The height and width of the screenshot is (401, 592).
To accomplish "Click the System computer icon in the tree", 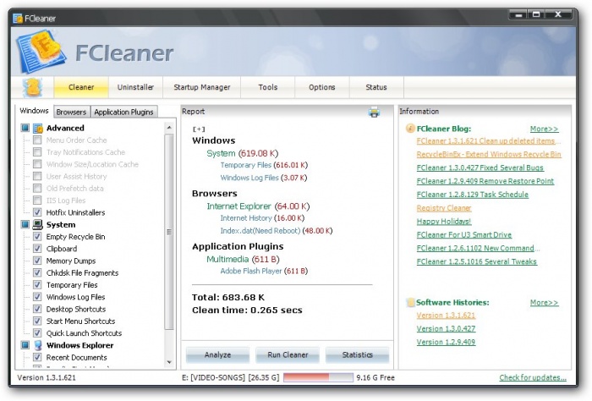I will pyautogui.click(x=38, y=225).
